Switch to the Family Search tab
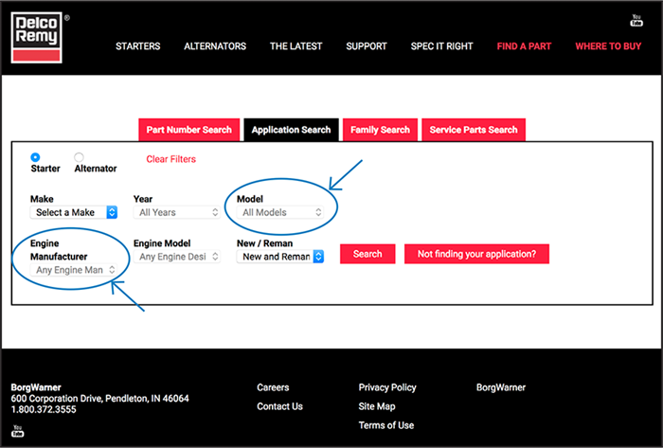This screenshot has width=663, height=448. point(380,130)
